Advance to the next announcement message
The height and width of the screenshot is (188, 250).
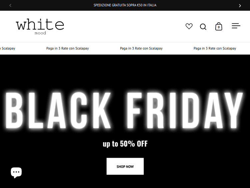click(x=240, y=5)
